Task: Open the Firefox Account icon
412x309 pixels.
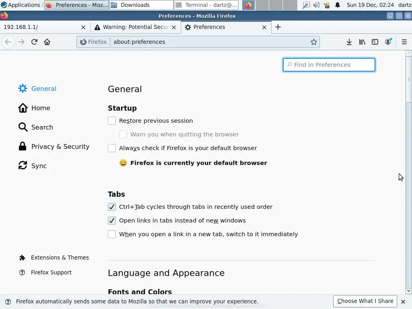Action: [x=388, y=42]
